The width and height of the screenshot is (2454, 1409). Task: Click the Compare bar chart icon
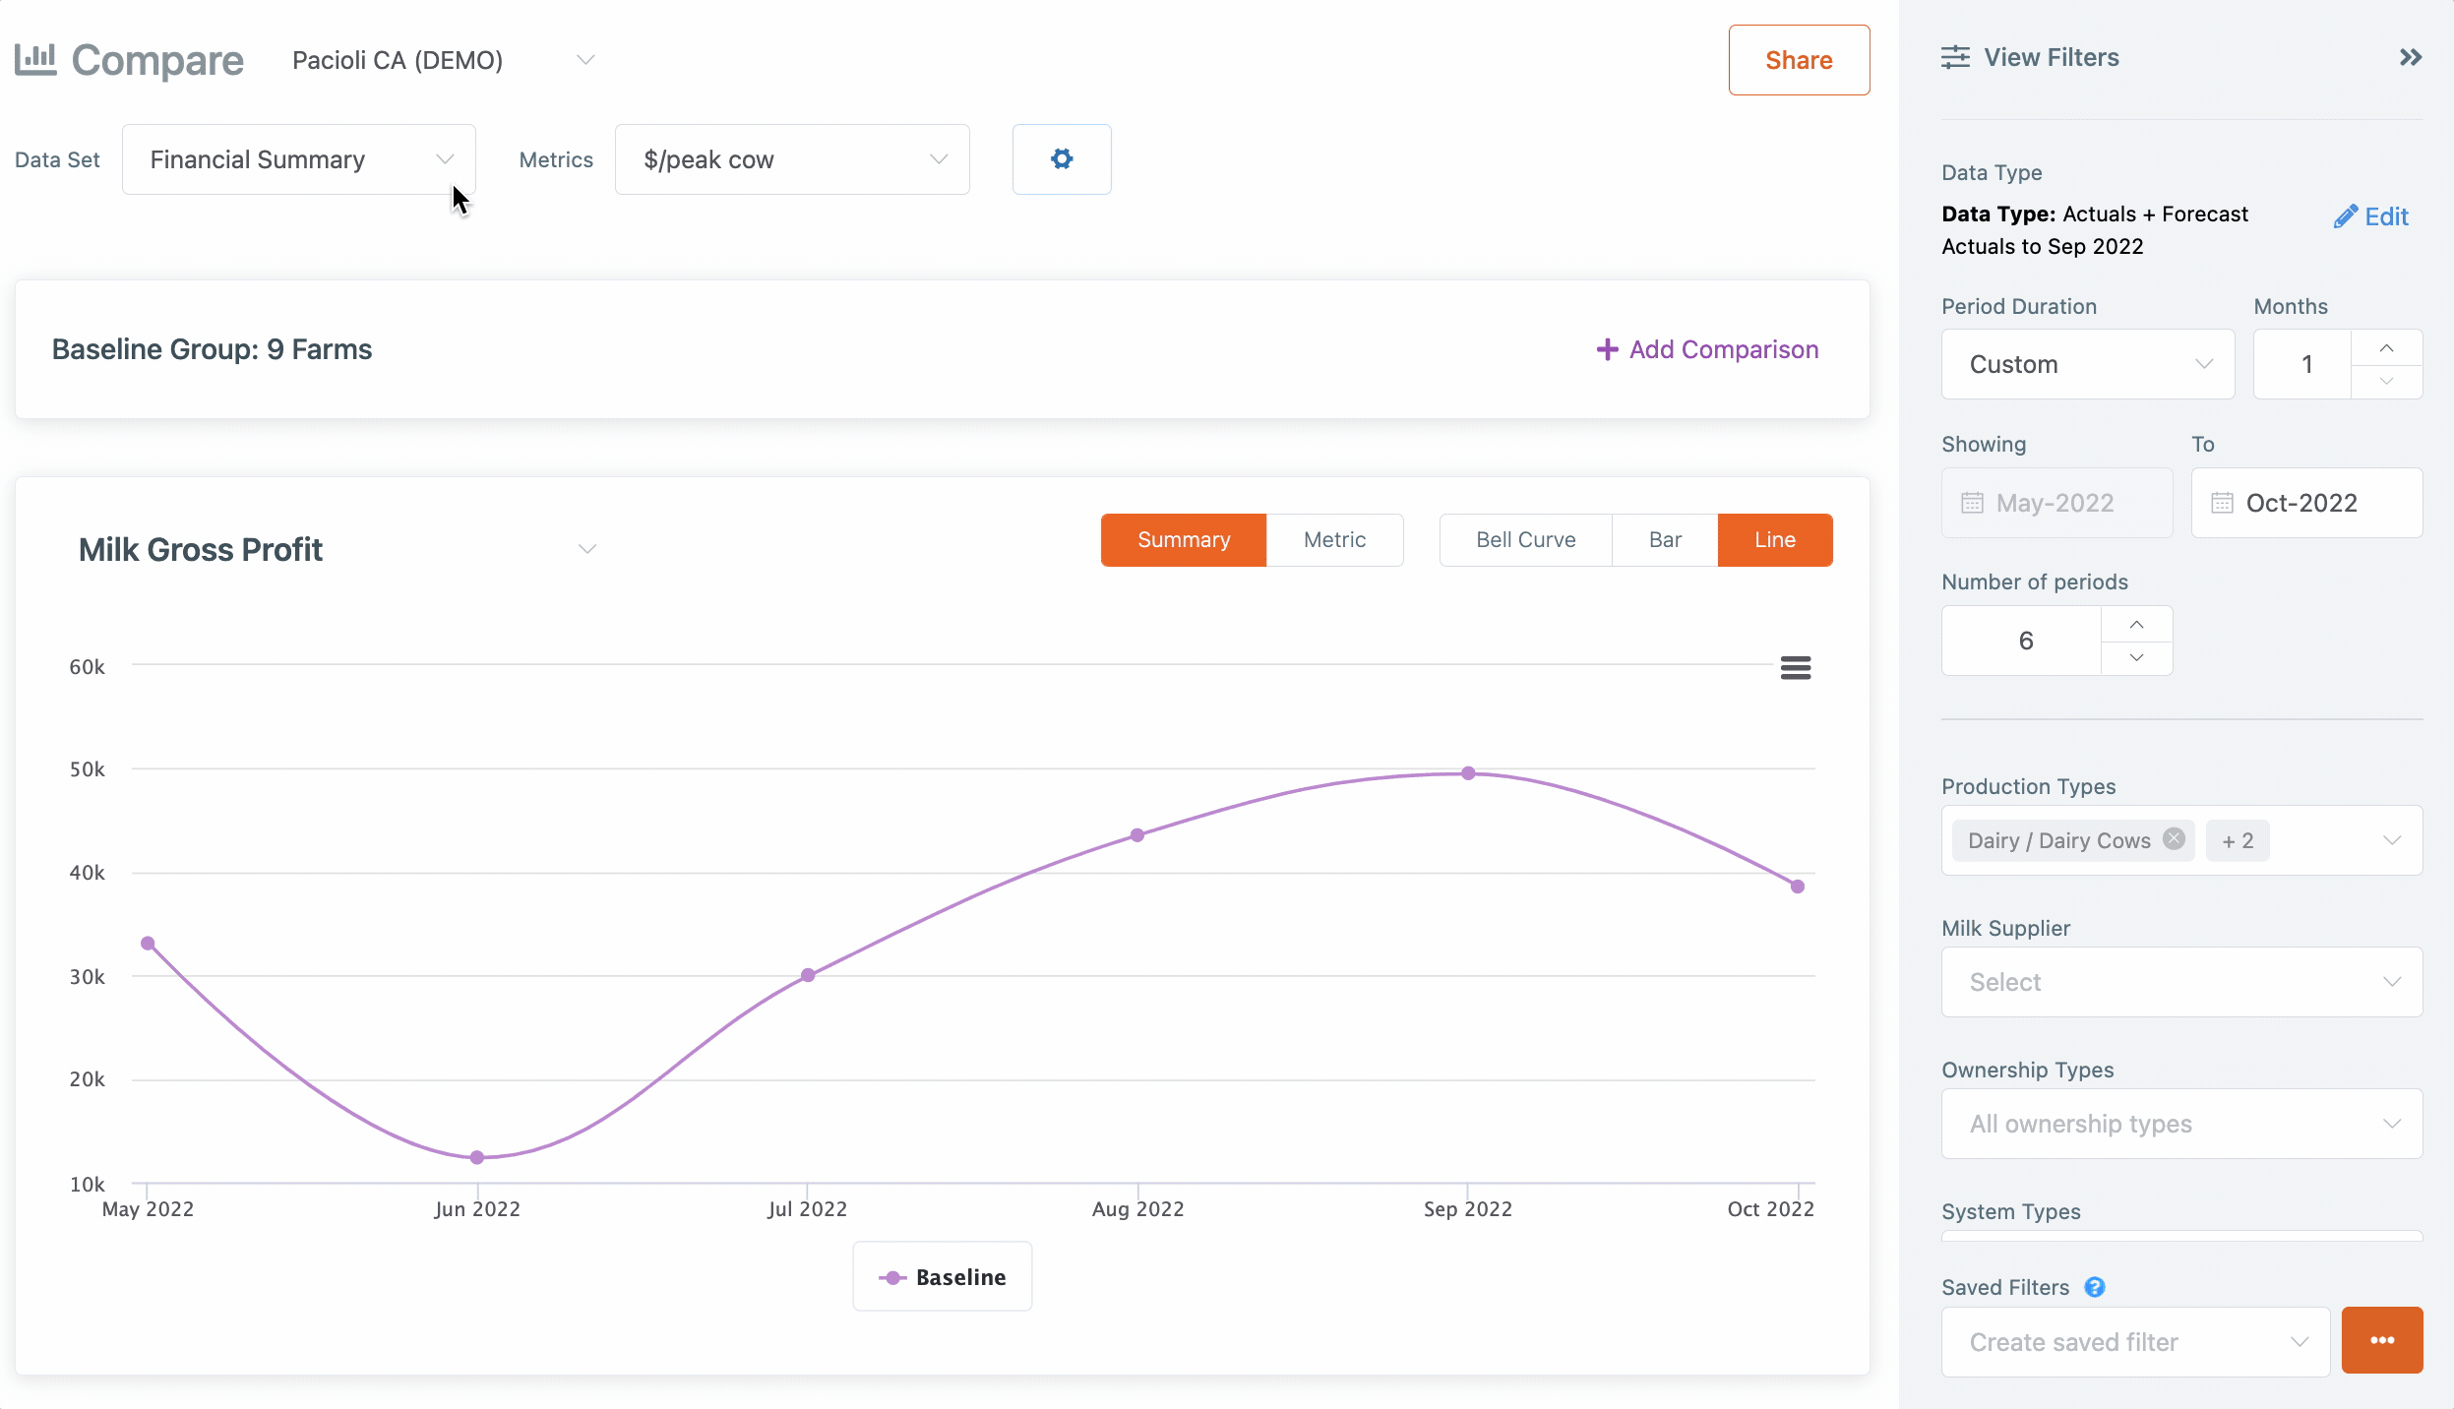[35, 59]
